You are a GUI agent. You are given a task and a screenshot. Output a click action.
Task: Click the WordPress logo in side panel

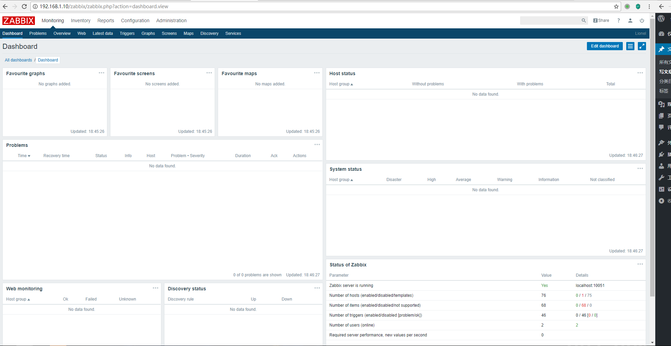[661, 18]
